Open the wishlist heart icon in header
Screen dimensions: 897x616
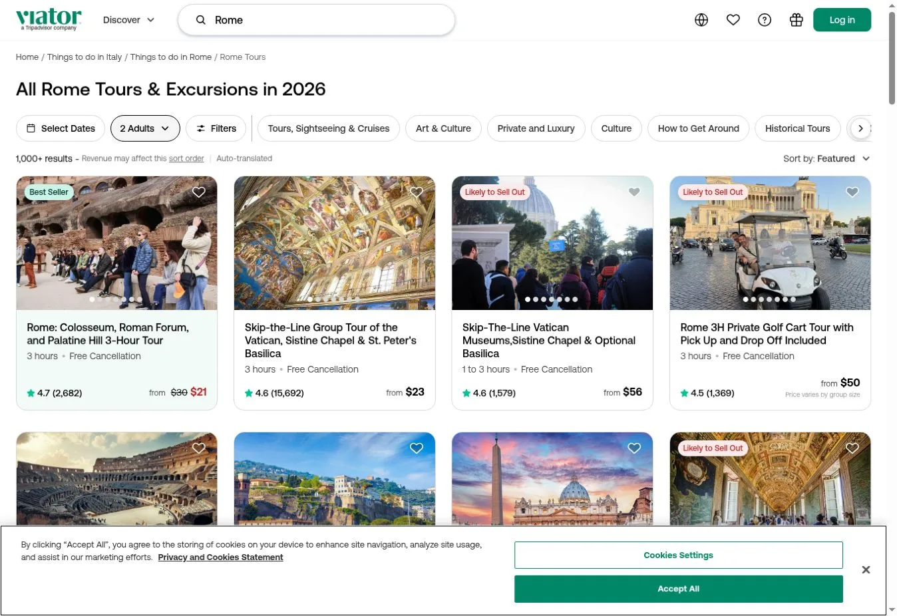pos(733,20)
